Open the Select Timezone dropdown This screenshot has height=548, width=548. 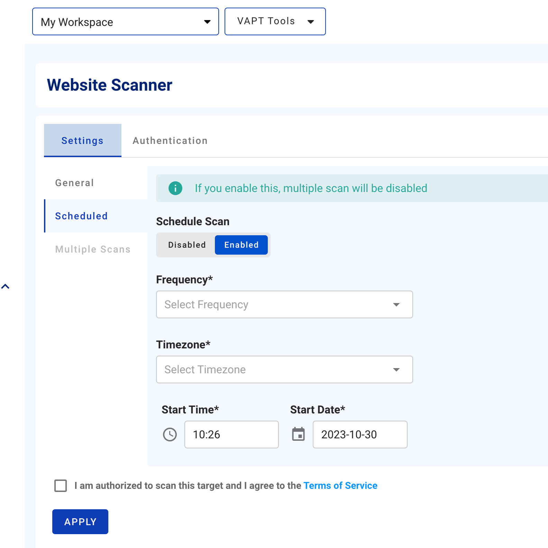[x=277, y=369]
